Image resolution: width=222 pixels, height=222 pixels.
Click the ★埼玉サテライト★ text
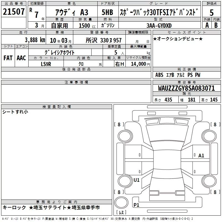click(50, 207)
